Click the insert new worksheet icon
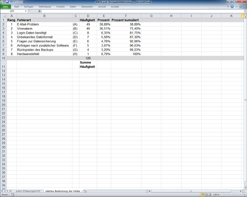The image size is (247, 197). [85, 191]
